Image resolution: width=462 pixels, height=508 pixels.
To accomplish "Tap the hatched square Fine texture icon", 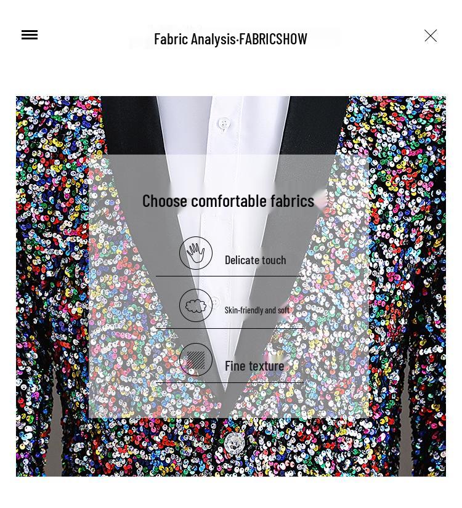I will (x=196, y=360).
